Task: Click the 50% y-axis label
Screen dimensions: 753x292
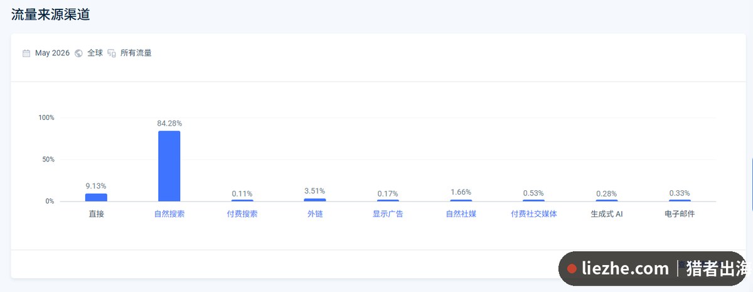Action: coord(48,160)
